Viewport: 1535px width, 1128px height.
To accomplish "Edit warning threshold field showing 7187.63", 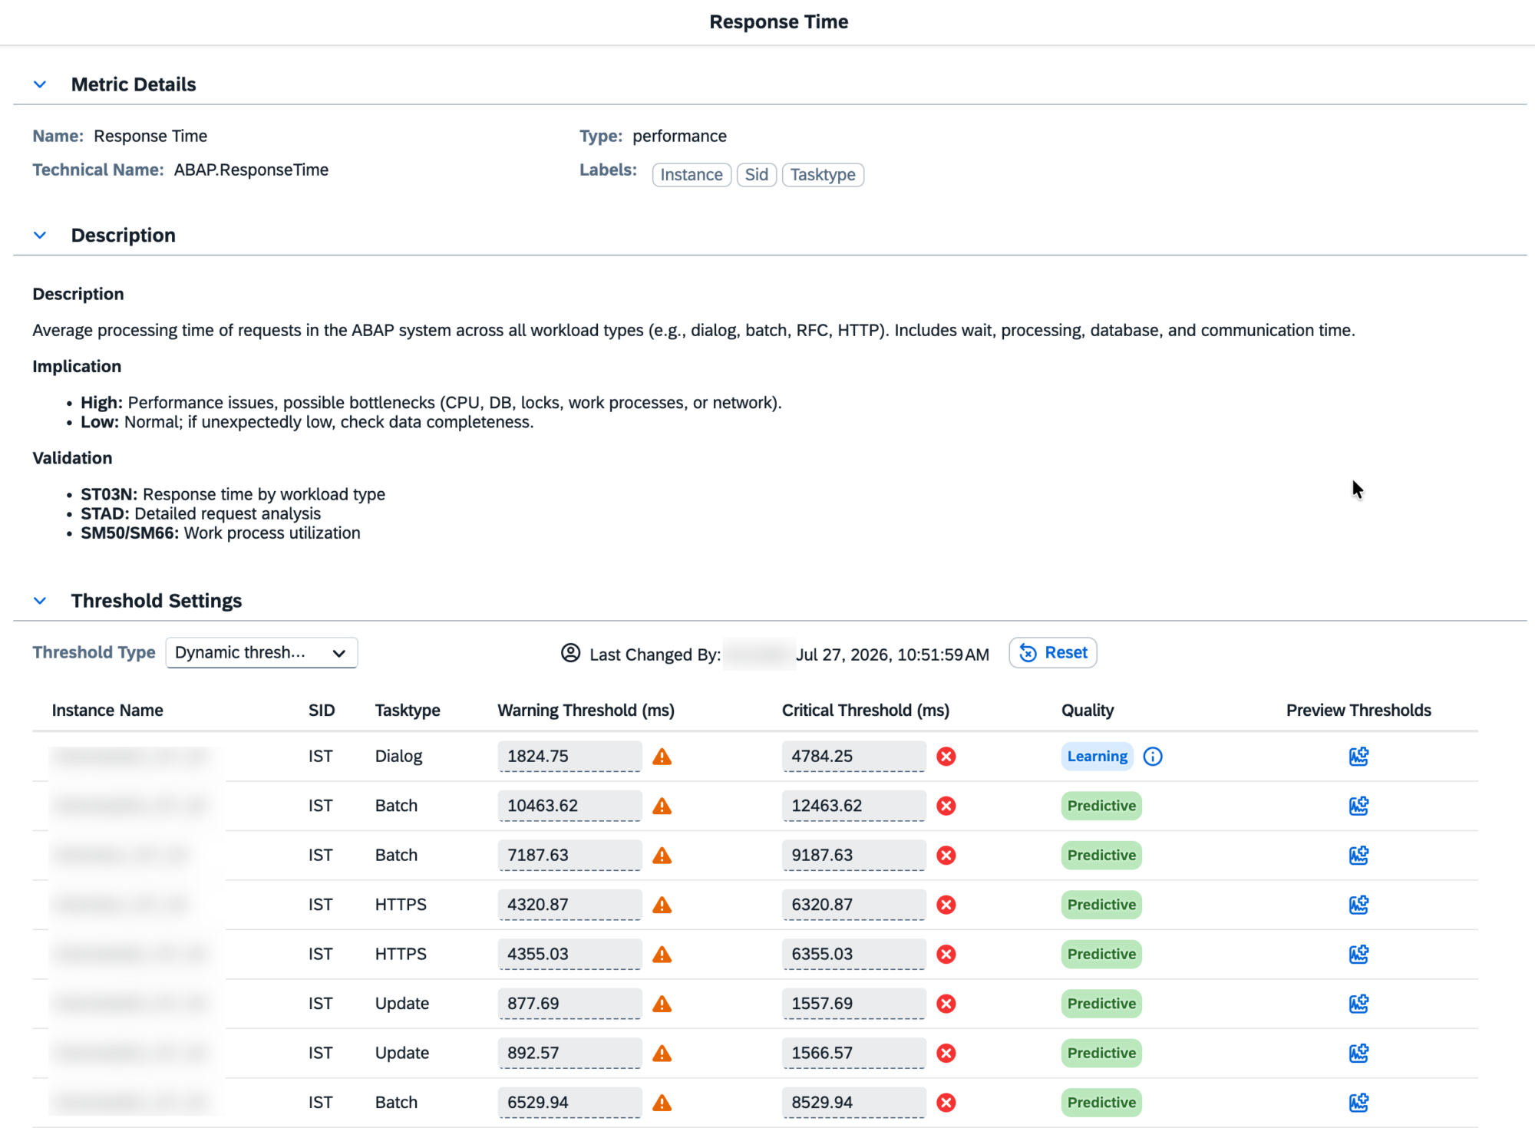I will coord(569,856).
